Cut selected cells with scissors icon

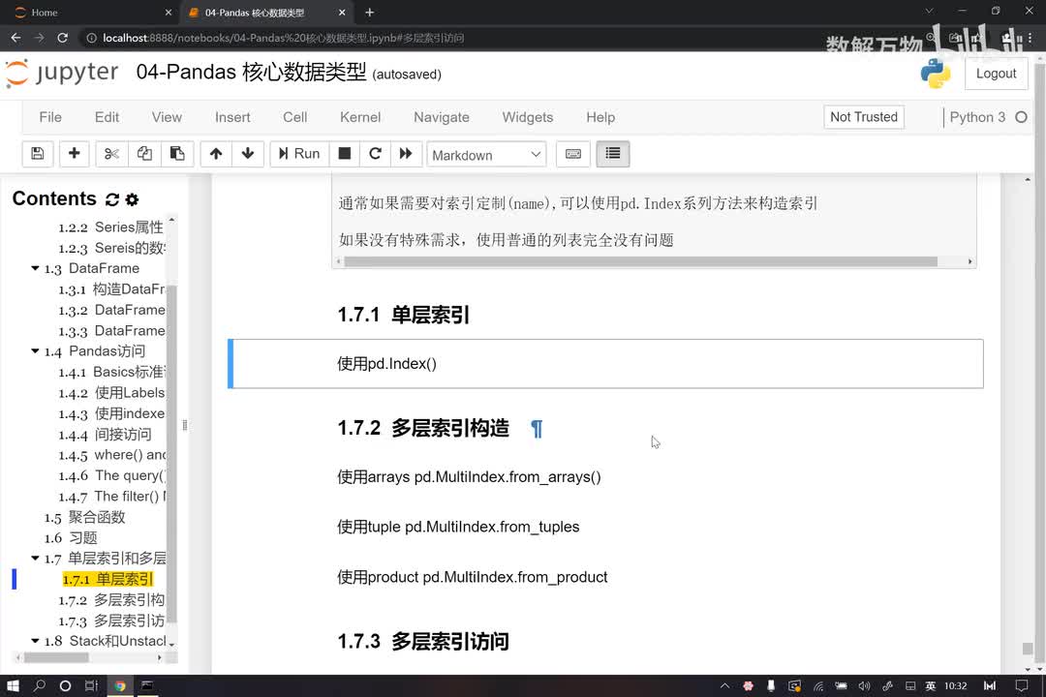[x=111, y=154]
